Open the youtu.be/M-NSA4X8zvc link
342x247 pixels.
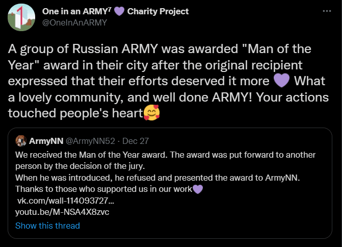tap(62, 212)
